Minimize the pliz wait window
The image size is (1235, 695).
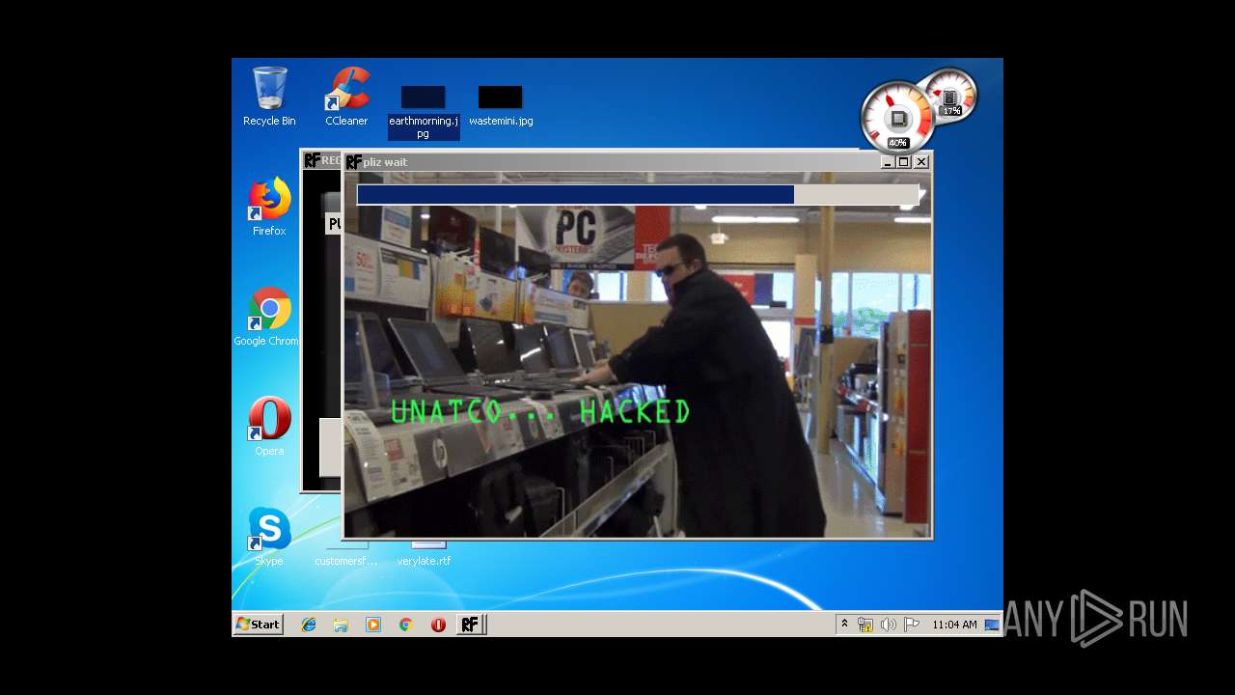point(888,162)
